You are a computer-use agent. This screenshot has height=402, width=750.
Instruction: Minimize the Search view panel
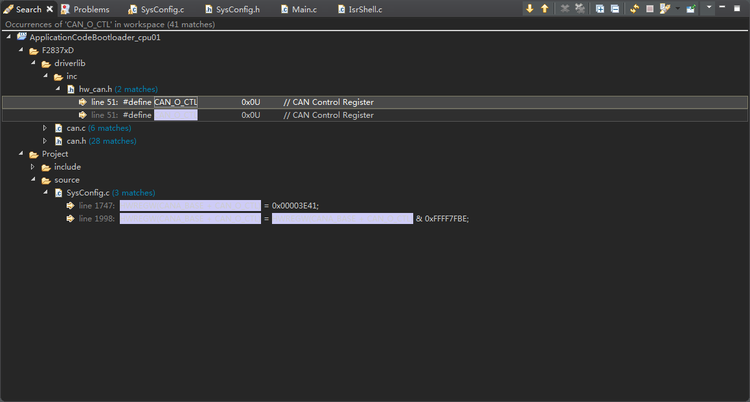[x=722, y=8]
